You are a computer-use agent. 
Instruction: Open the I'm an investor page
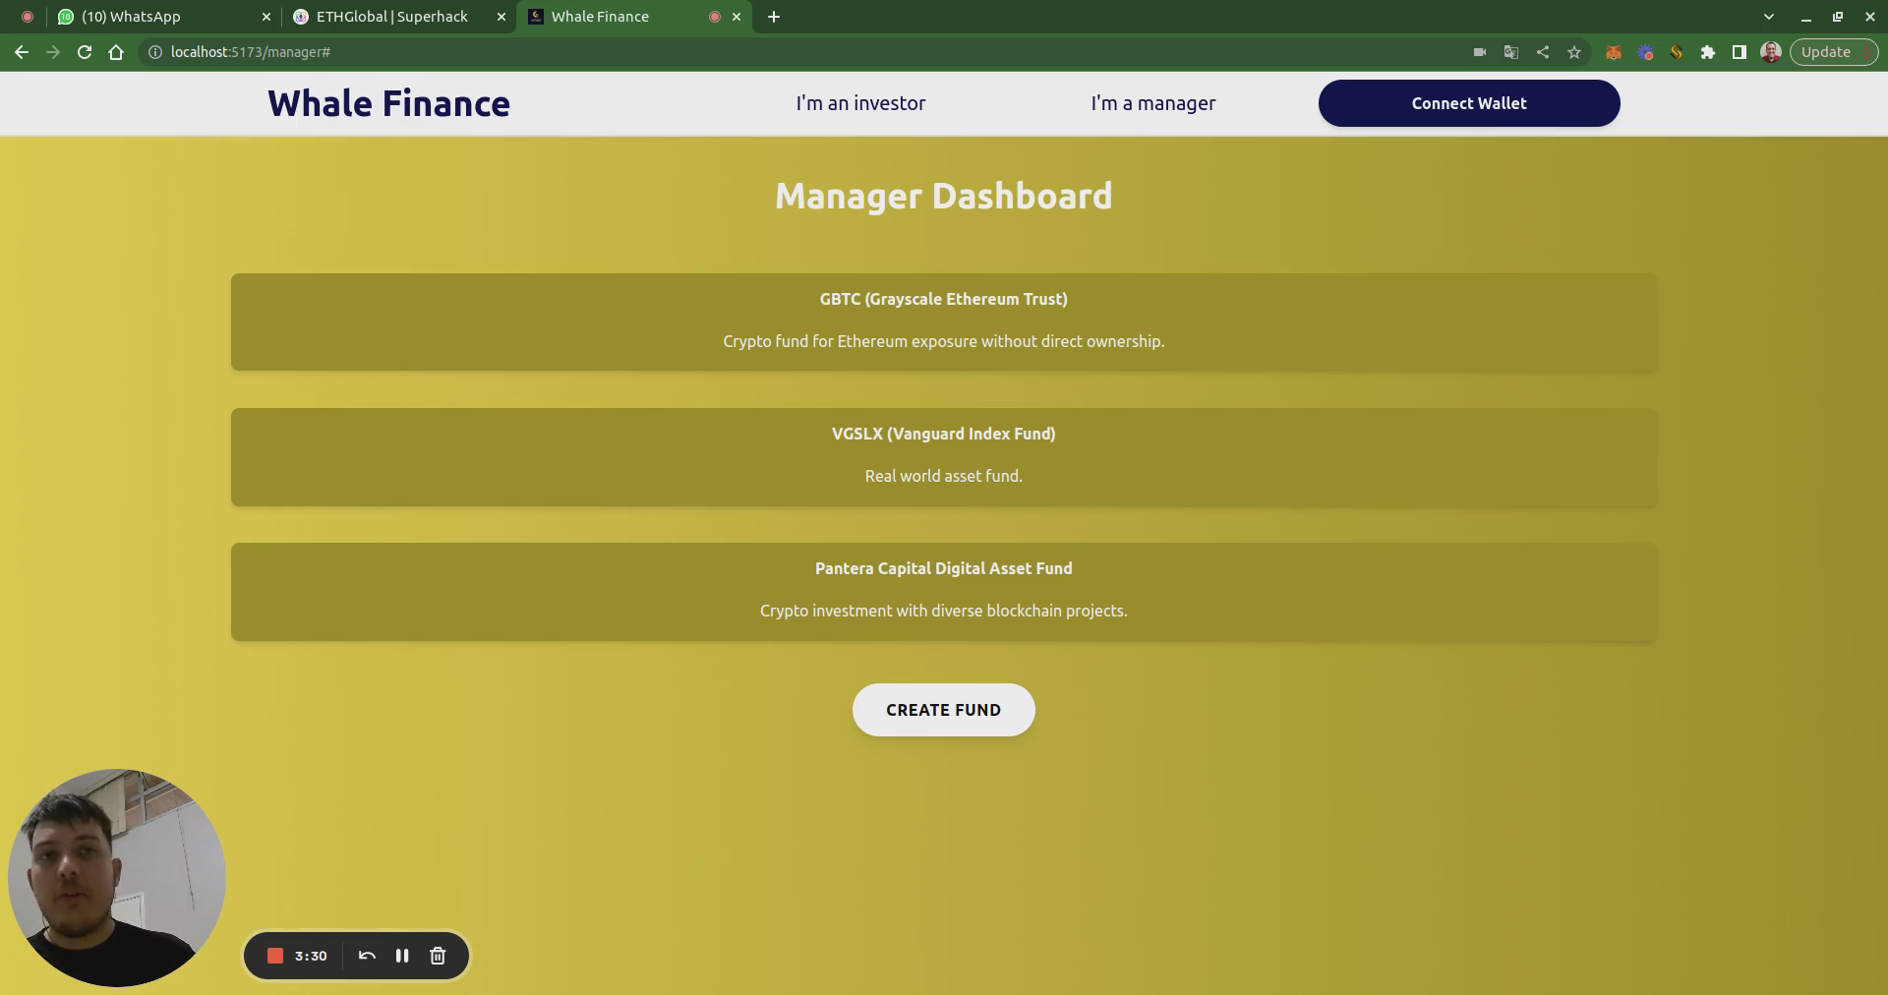click(860, 103)
